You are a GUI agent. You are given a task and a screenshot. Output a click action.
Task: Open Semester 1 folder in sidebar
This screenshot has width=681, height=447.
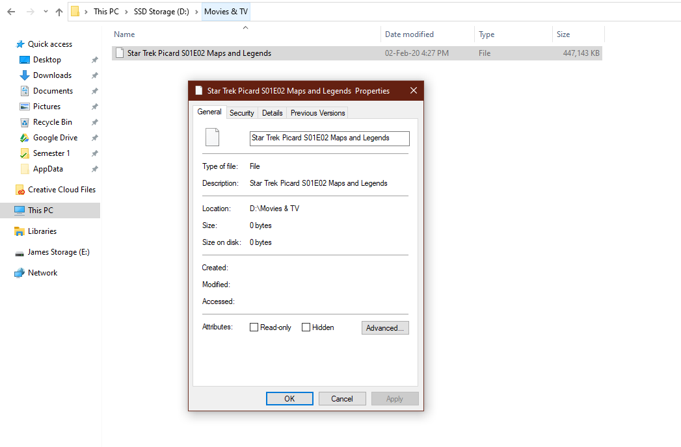point(51,153)
